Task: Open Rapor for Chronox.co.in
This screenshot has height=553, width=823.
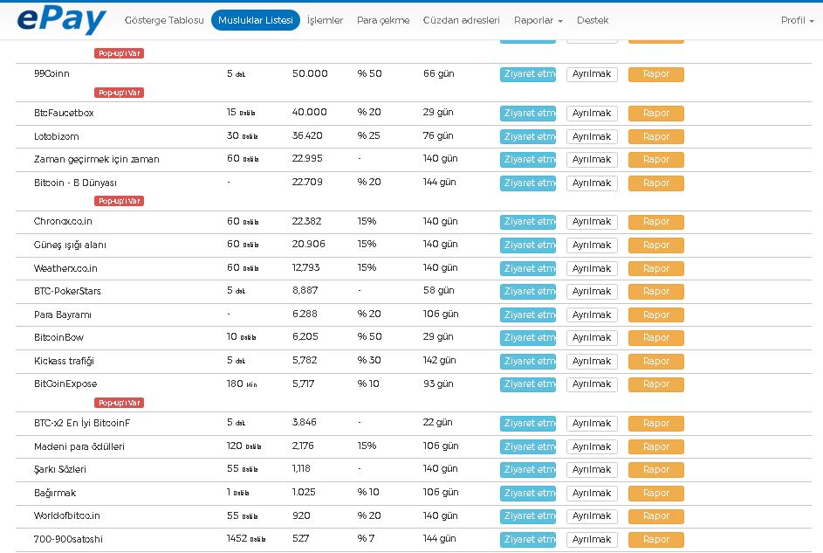Action: (656, 222)
